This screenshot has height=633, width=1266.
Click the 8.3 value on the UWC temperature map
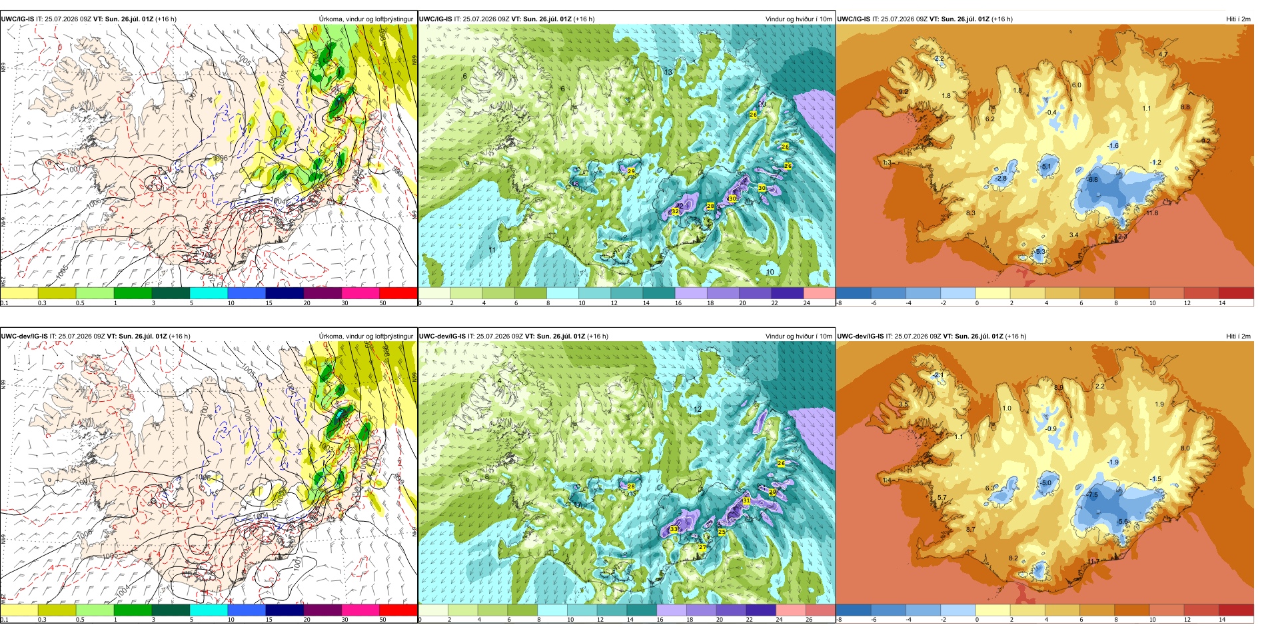tap(970, 213)
